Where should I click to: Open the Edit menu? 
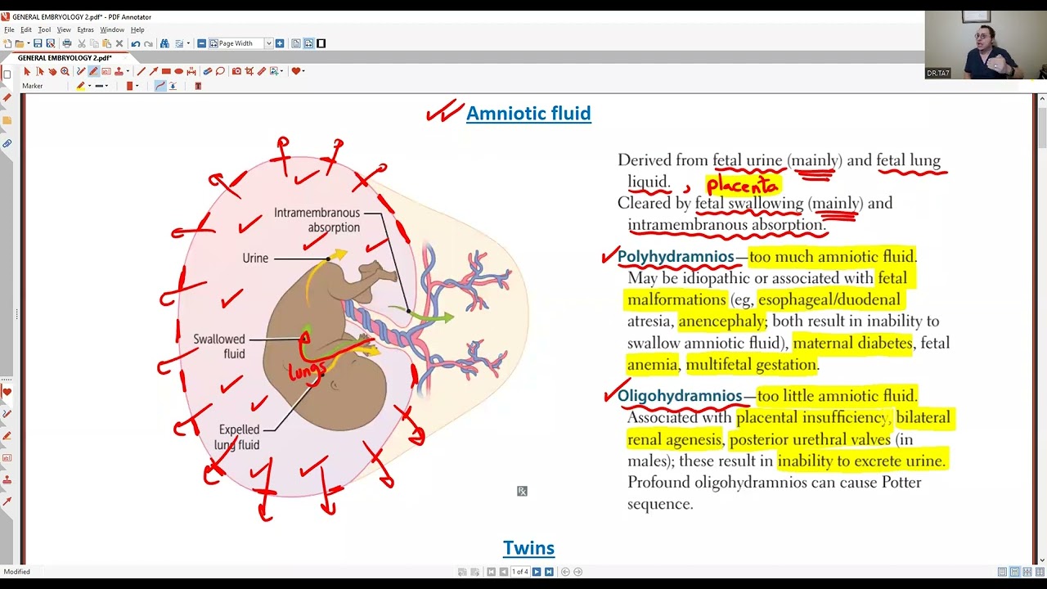[26, 29]
